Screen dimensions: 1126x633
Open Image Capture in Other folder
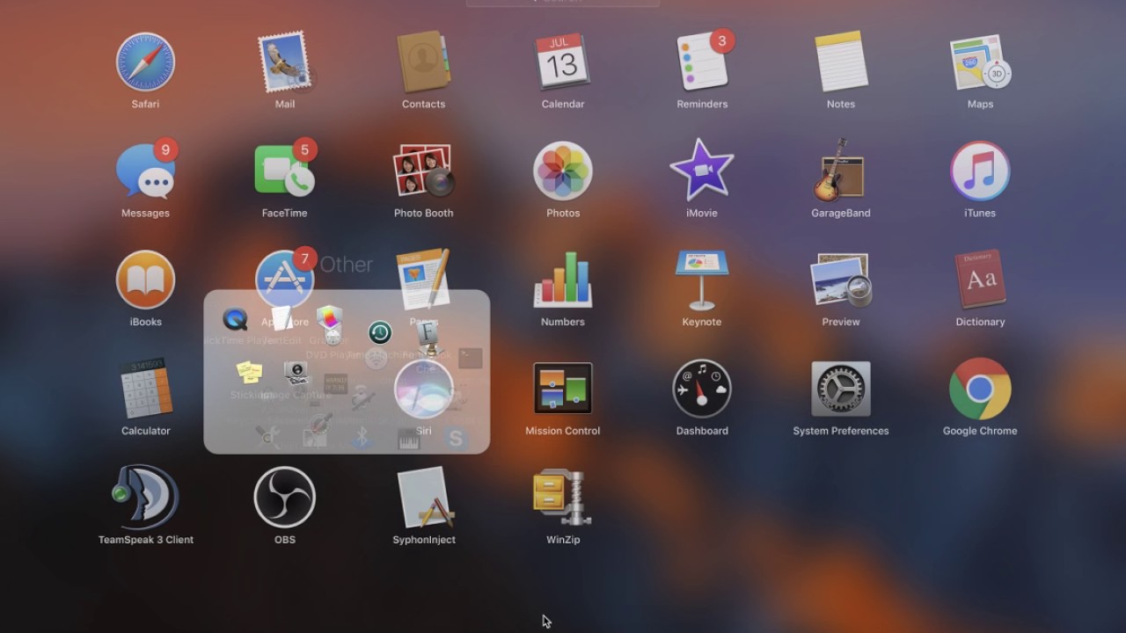click(297, 374)
